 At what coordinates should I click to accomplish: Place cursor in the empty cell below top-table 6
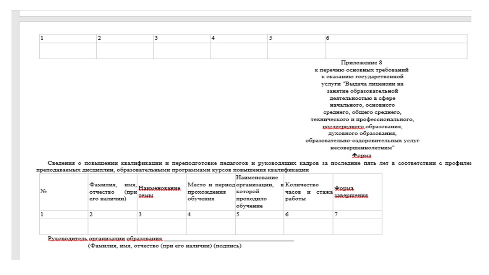tap(396, 51)
